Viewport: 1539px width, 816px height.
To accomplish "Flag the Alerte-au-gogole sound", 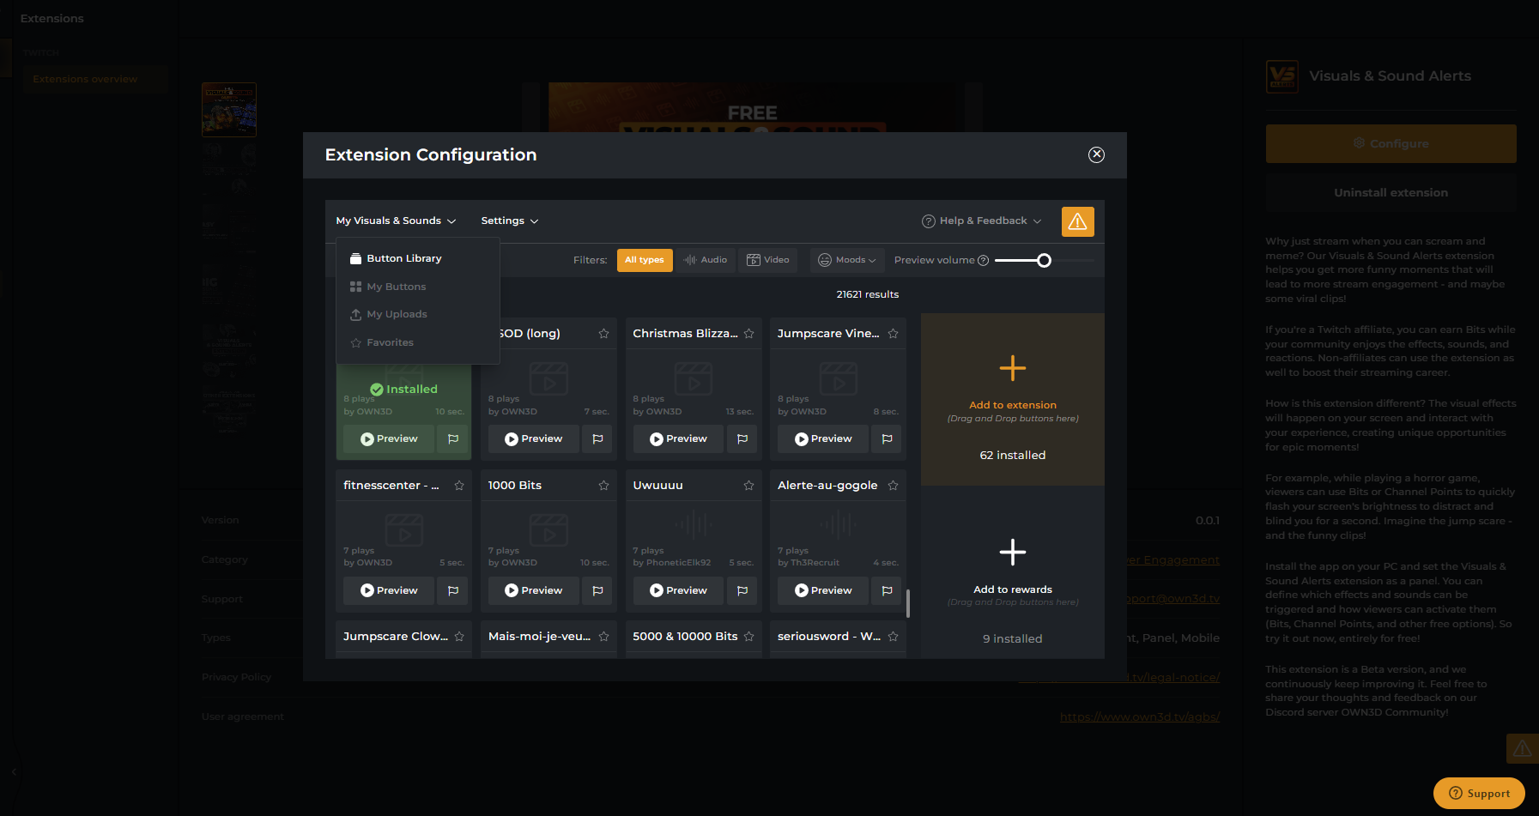I will click(x=887, y=590).
